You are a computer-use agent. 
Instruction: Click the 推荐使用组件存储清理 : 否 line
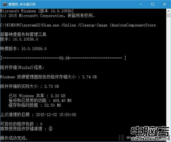(27, 129)
